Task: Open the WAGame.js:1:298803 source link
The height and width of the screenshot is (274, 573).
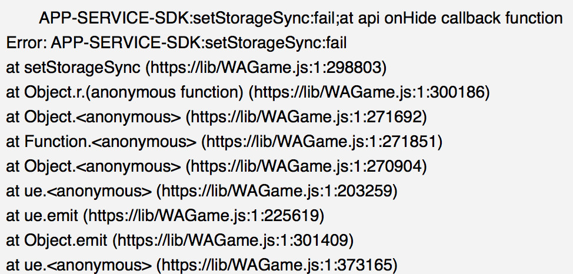Action: tap(266, 68)
